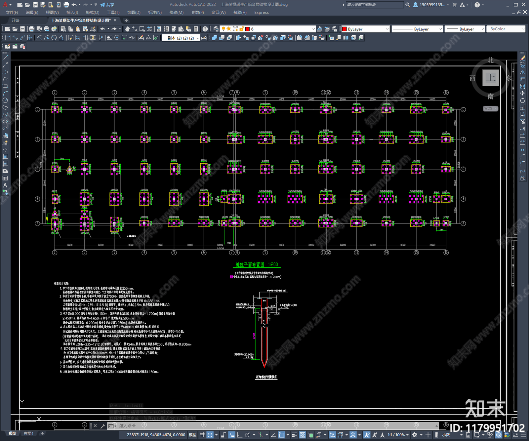Open the first ByLayer linetype dropdown
The image size is (529, 441).
[x=417, y=29]
